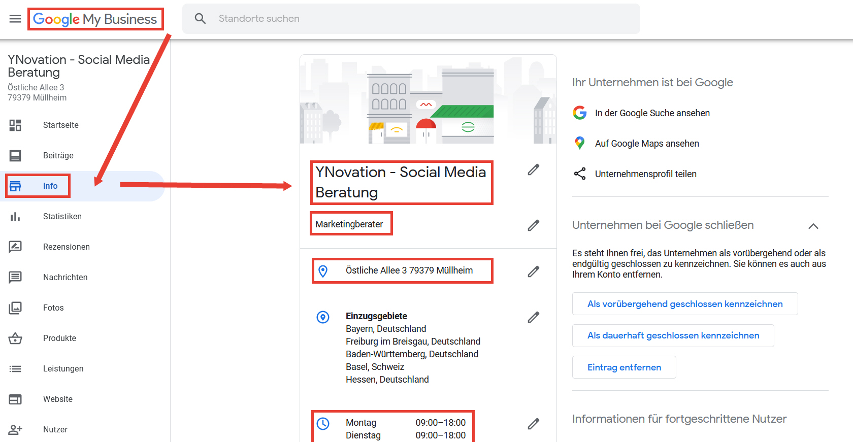This screenshot has height=442, width=853.
Task: Open Auf Google Maps ansehen
Action: coord(647,144)
